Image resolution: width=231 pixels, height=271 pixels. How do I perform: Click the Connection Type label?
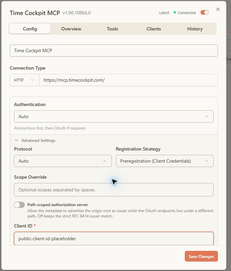(27, 68)
